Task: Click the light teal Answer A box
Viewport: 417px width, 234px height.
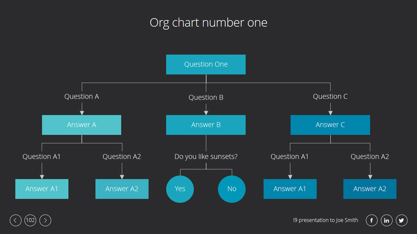Action: point(82,125)
